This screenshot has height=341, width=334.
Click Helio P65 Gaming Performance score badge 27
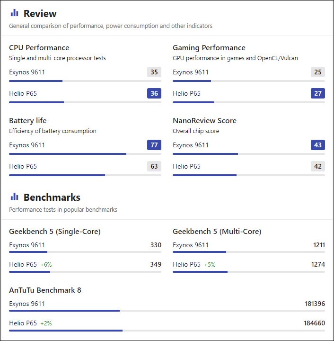pyautogui.click(x=318, y=93)
